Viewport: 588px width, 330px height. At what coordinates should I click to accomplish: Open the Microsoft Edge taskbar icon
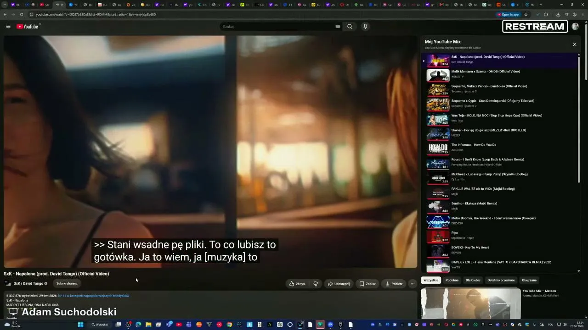(x=138, y=324)
